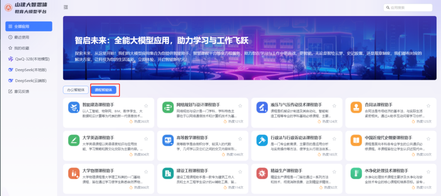
Task: Click the 建设工程课程助手 building icon
Action: click(168, 173)
